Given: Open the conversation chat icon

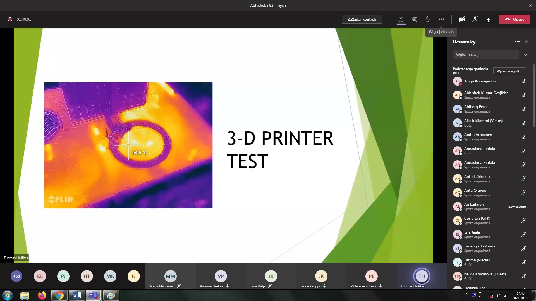Looking at the screenshot, I should [415, 19].
